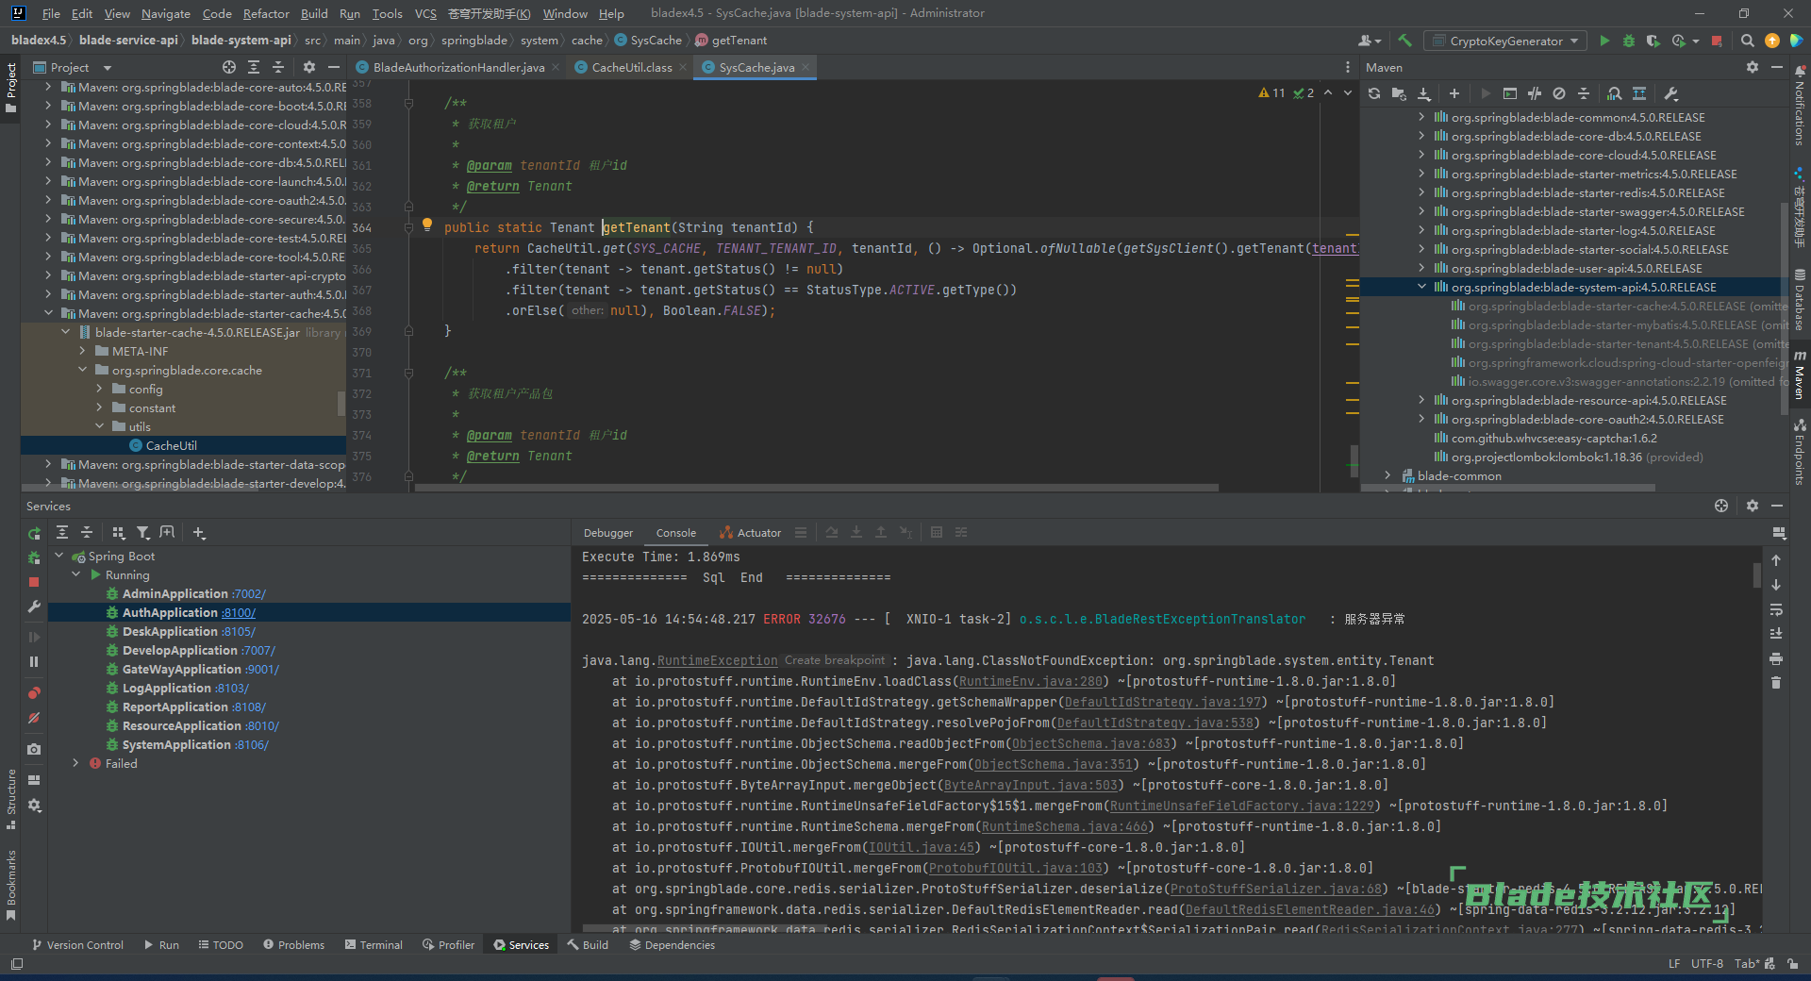Stop the service with red square
Viewport: 1811px width, 981px height.
[34, 582]
